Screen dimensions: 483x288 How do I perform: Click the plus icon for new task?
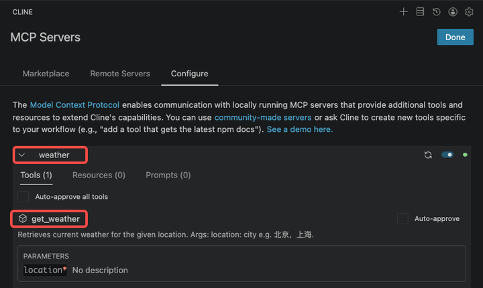[403, 12]
